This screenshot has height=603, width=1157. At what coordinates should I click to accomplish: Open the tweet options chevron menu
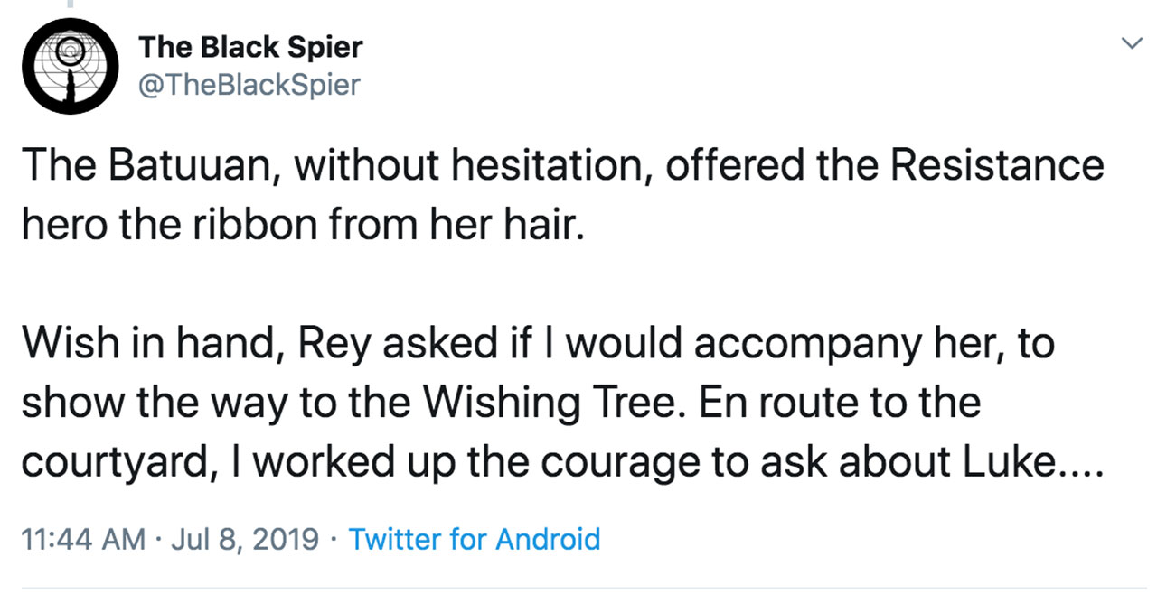[x=1132, y=42]
